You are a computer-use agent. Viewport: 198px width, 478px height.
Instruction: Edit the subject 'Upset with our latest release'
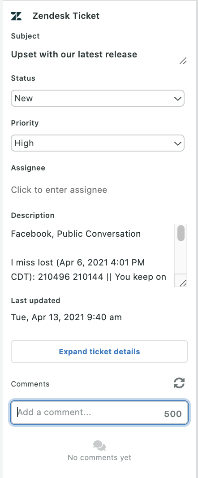pyautogui.click(x=74, y=54)
